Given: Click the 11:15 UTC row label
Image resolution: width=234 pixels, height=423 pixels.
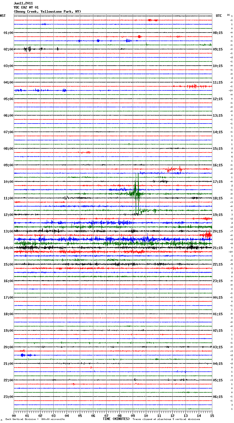Looking at the screenshot, I should point(218,82).
